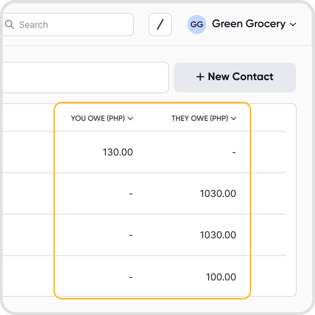This screenshot has width=315, height=315.
Task: Click the YOU OWE (PHP) column header text
Action: [98, 119]
